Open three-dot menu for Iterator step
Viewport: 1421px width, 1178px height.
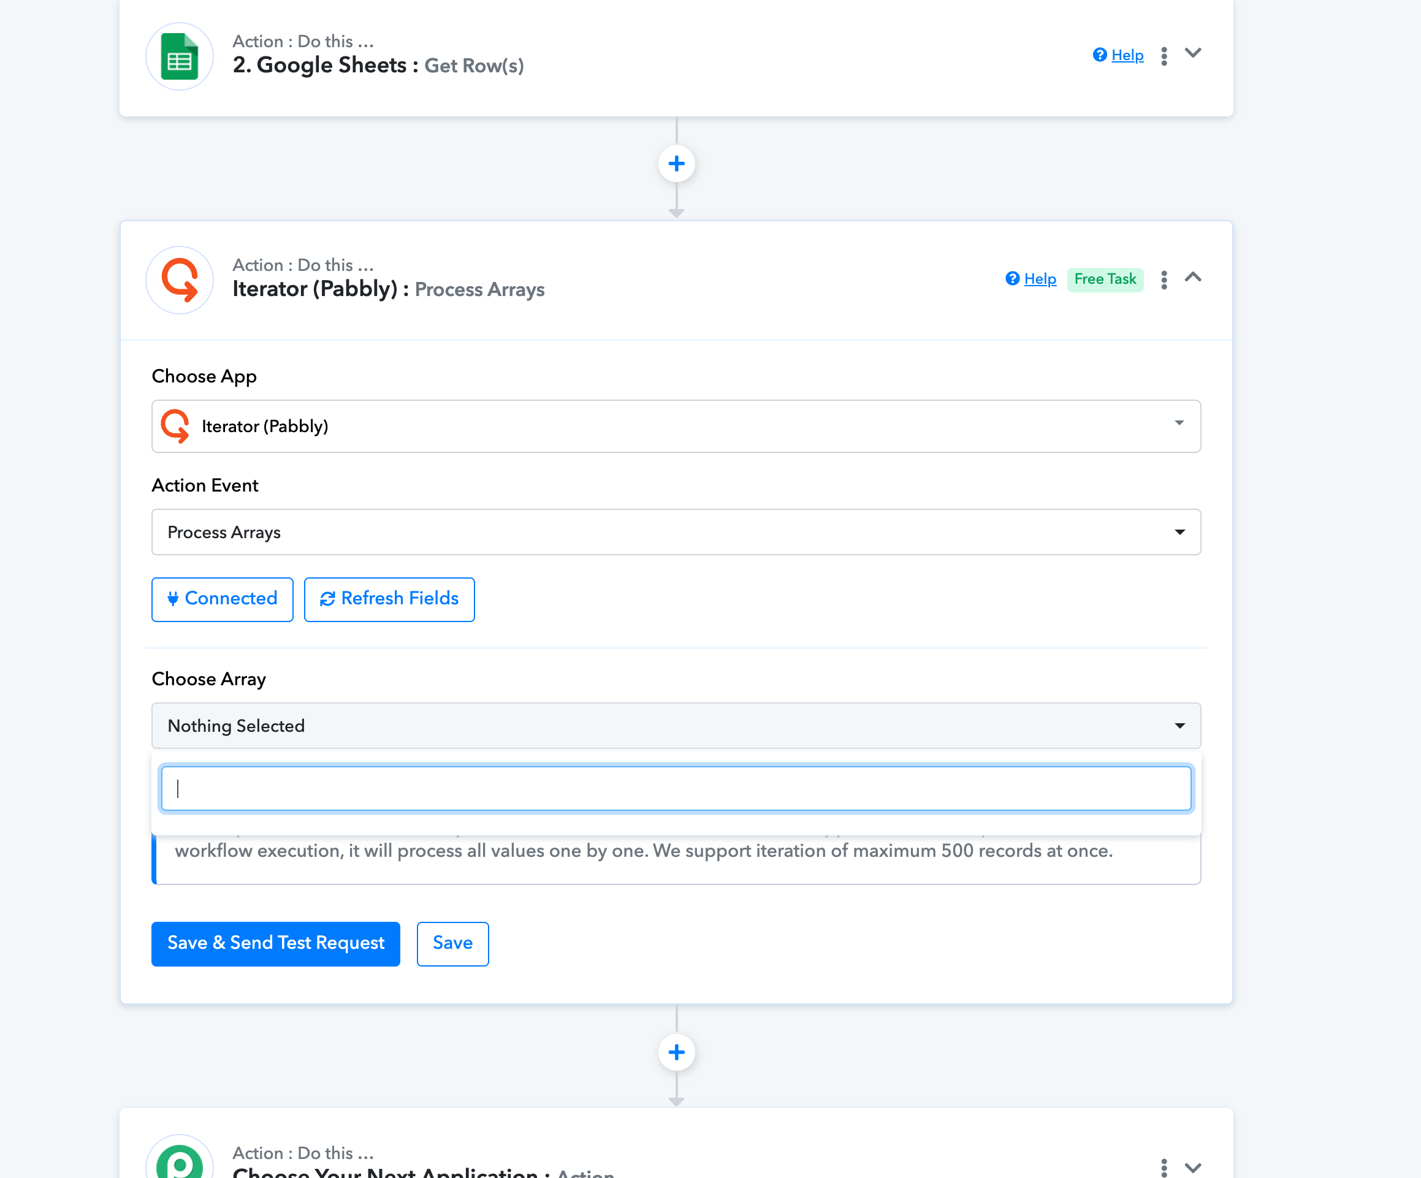[x=1164, y=280]
